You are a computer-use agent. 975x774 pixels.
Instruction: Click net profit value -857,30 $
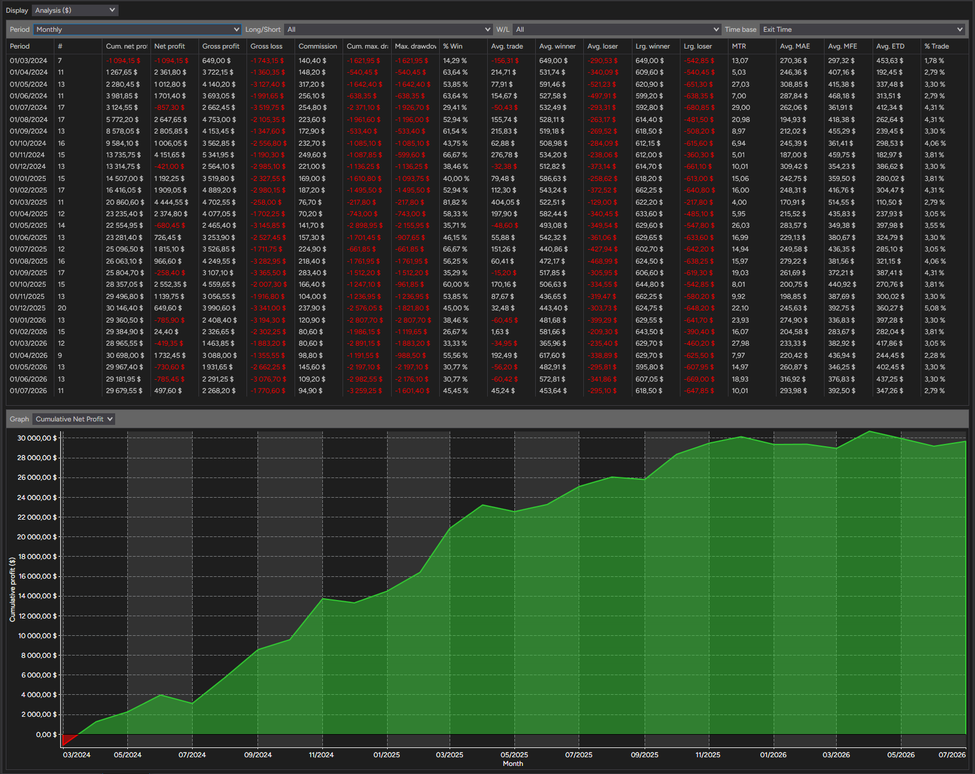click(x=170, y=108)
